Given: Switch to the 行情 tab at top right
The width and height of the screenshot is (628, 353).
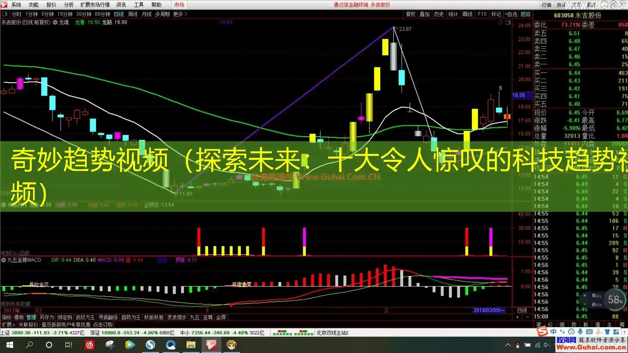Looking at the screenshot, I should pyautogui.click(x=546, y=5).
